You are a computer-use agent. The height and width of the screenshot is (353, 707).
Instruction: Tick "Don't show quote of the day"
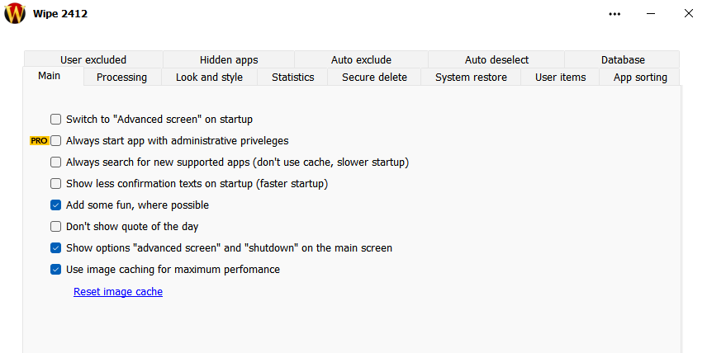(56, 227)
